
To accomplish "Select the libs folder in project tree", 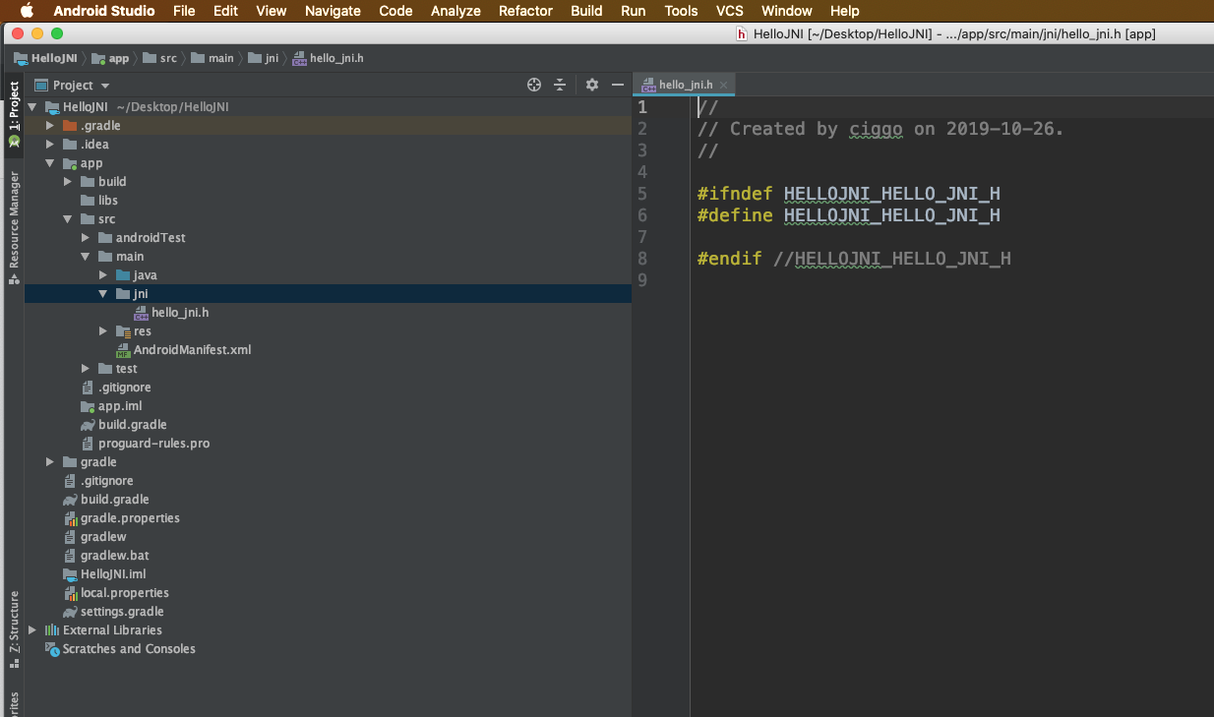I will coord(99,201).
